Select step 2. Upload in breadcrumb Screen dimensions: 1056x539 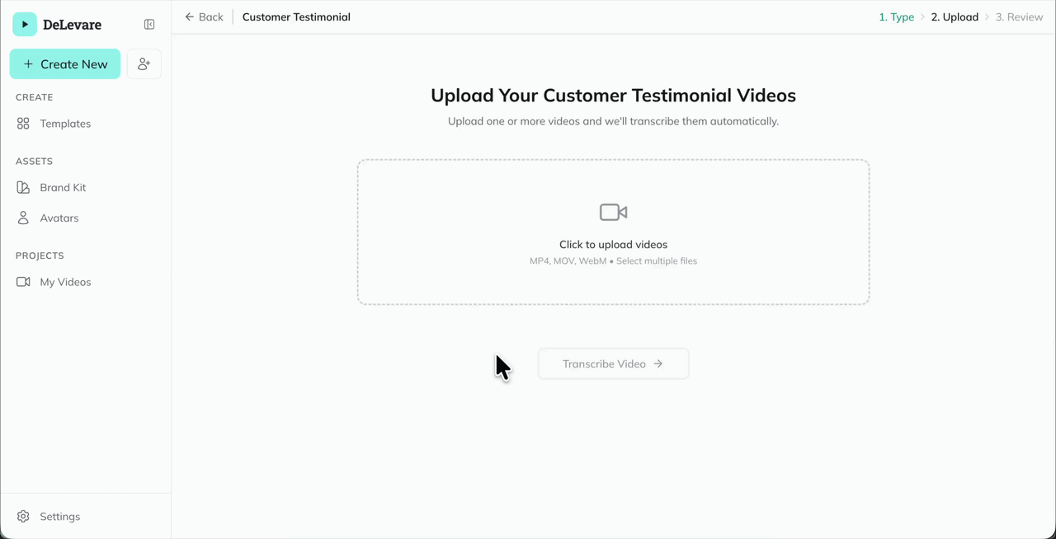tap(955, 16)
